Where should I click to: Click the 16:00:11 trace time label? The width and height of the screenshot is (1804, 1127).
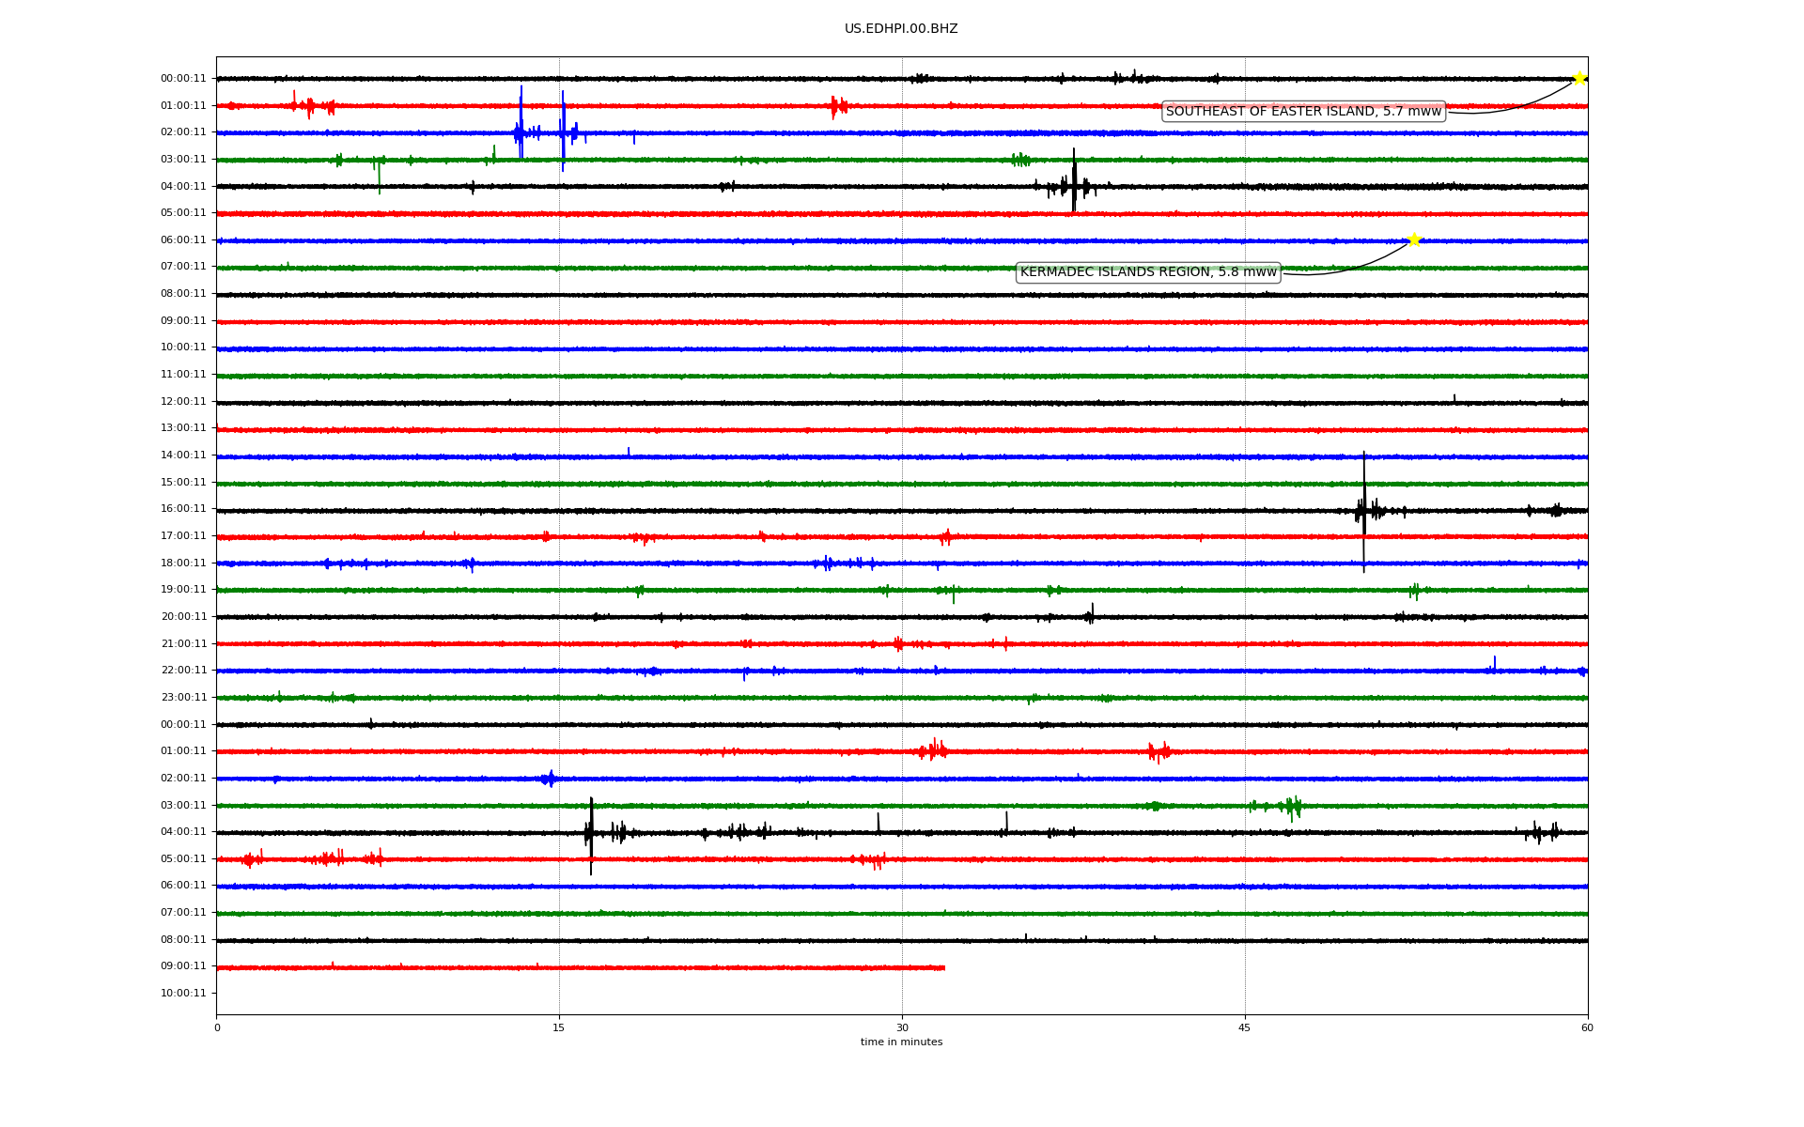183,509
